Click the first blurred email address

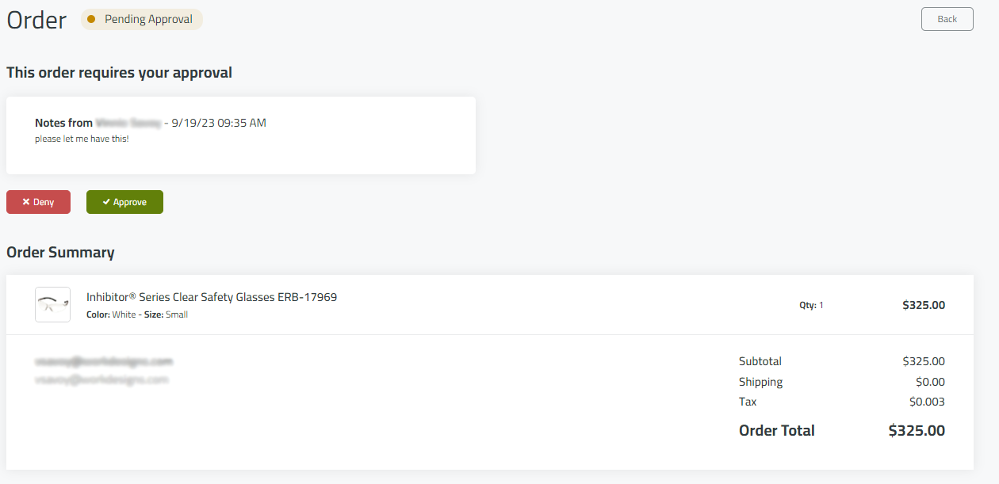[x=104, y=361]
